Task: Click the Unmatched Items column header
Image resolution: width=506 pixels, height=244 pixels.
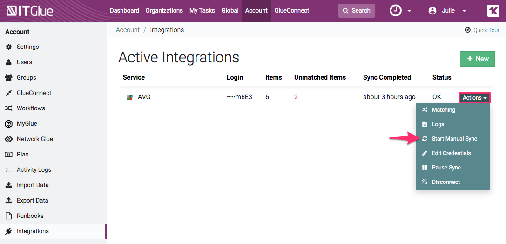Action: point(320,77)
